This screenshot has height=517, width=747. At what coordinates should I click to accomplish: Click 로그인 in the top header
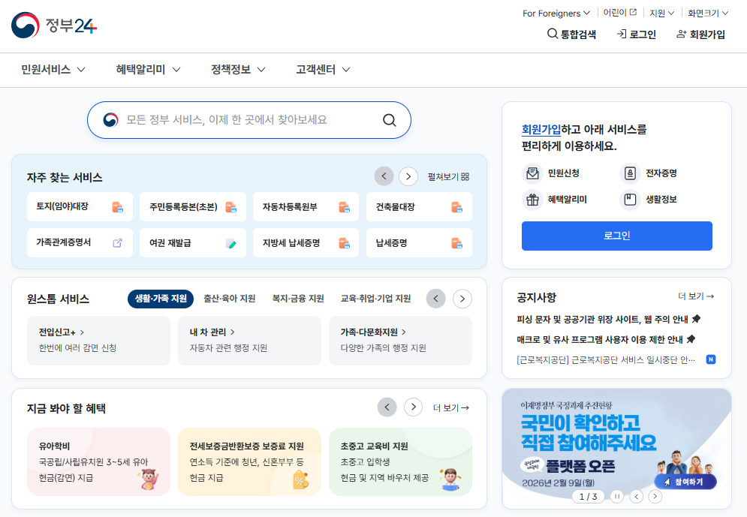637,35
